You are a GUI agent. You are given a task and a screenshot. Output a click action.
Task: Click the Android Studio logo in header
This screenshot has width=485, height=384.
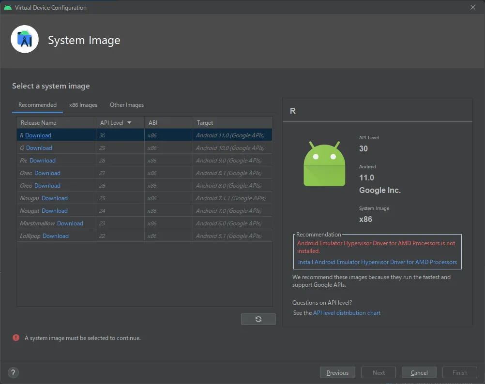[25, 39]
